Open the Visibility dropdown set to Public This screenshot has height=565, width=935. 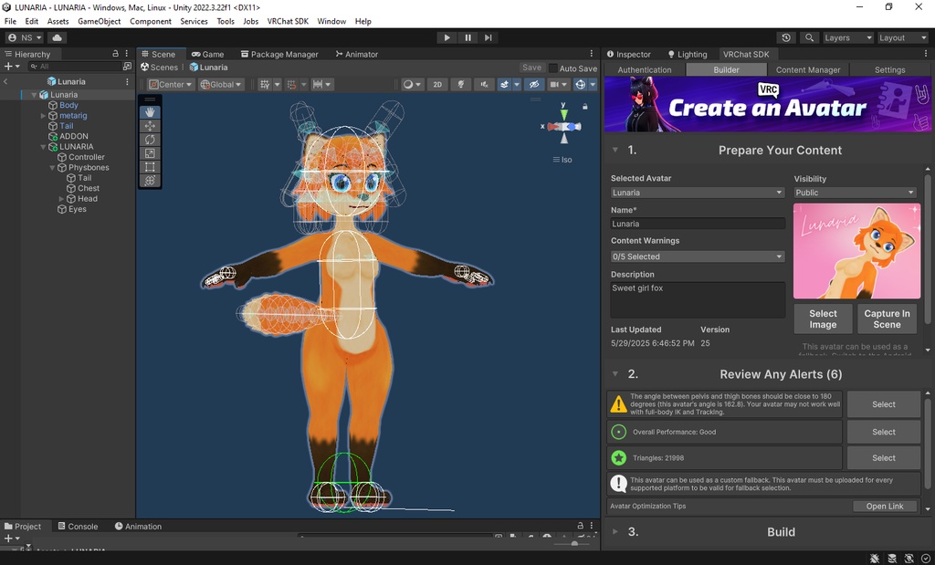[855, 193]
